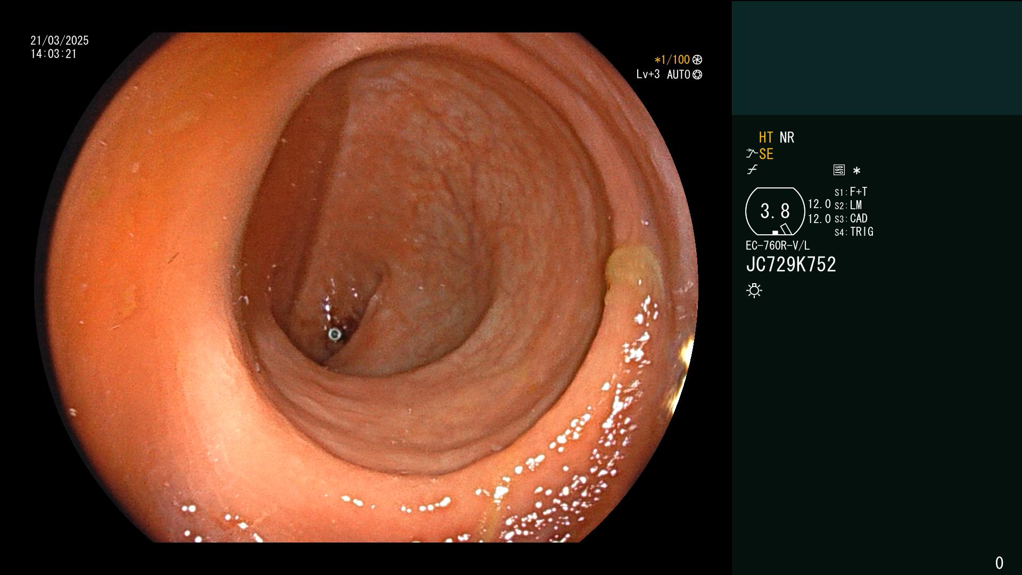Image resolution: width=1022 pixels, height=575 pixels.
Task: Click the 0 counter in the bottom corner
Action: coord(999,563)
